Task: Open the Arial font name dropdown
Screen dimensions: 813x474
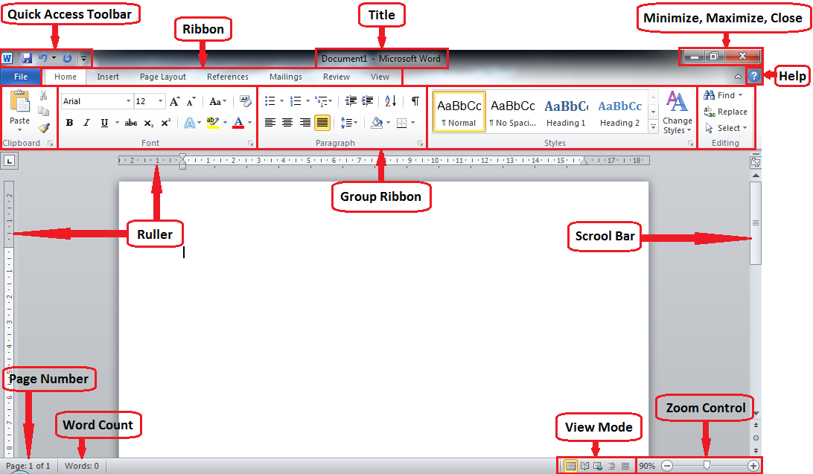Action: click(x=128, y=101)
